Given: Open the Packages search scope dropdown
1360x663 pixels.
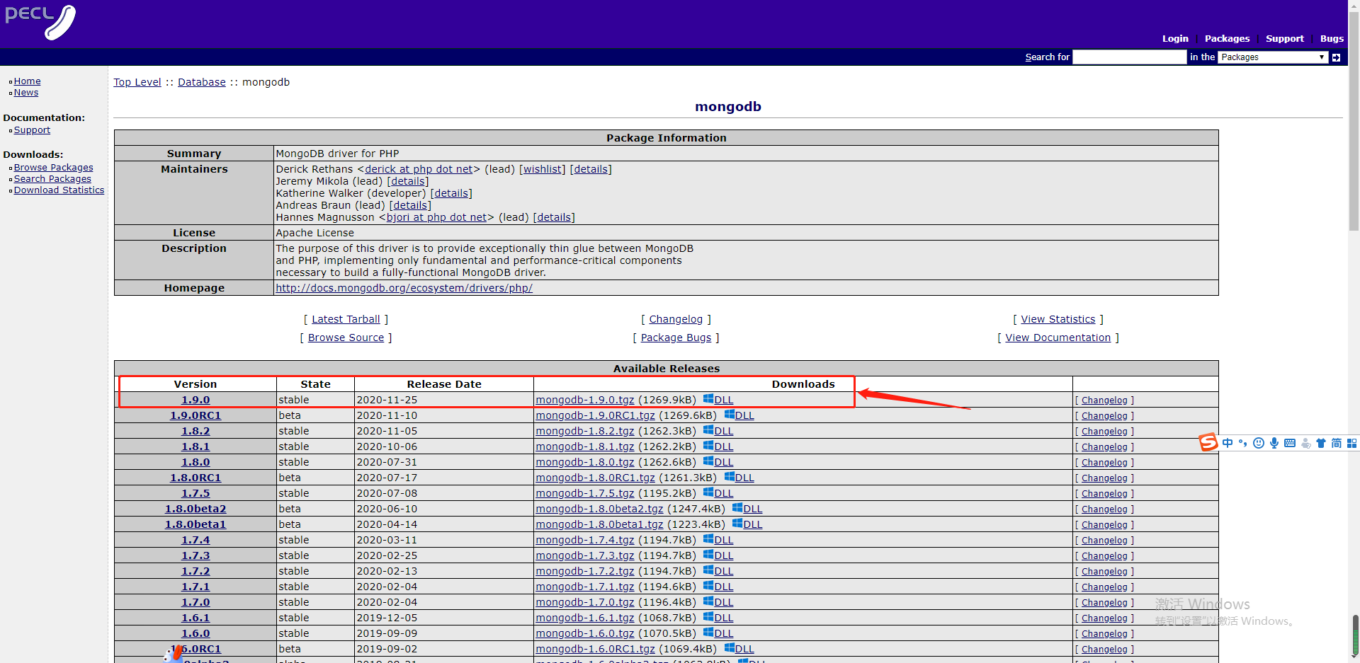Looking at the screenshot, I should [x=1273, y=57].
